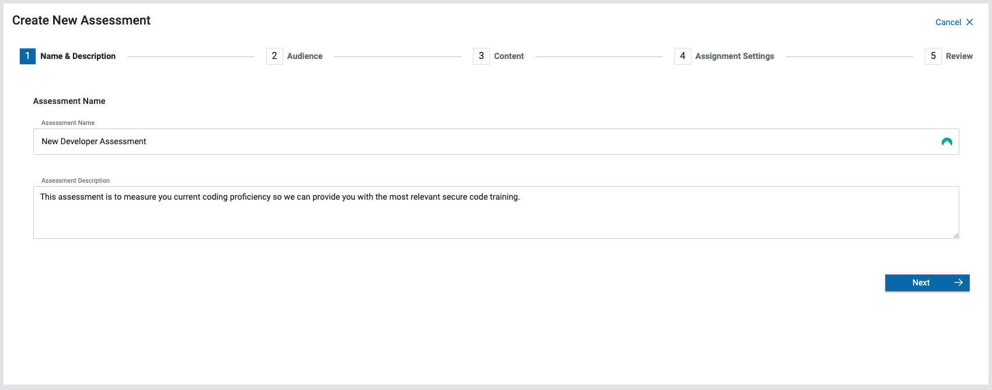Screen dimensions: 992x390
Task: Click the green icon in the name field
Action: tap(947, 142)
